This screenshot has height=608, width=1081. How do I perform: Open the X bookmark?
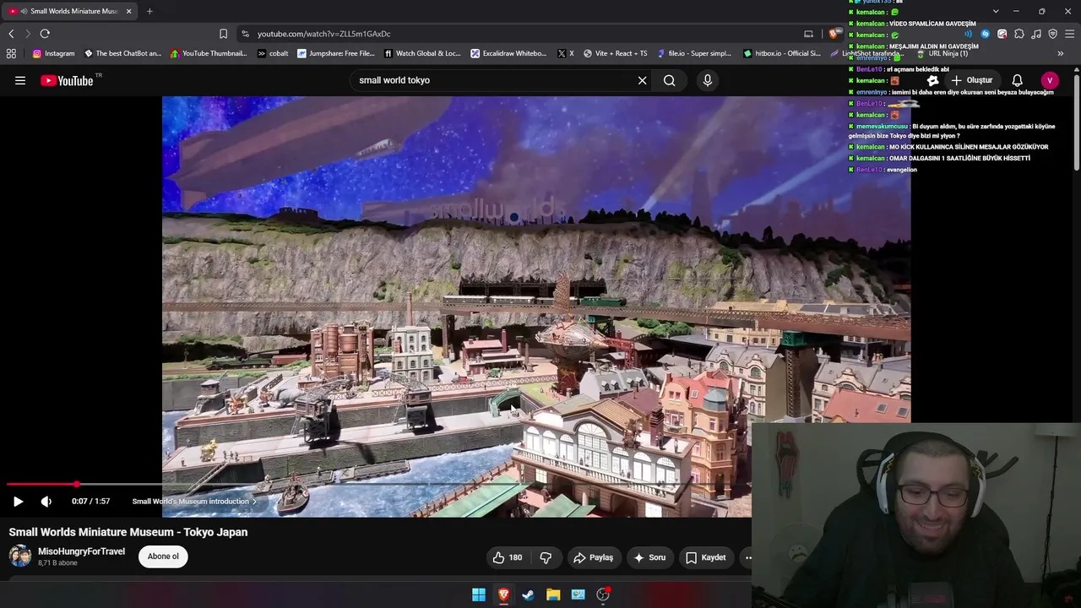566,53
